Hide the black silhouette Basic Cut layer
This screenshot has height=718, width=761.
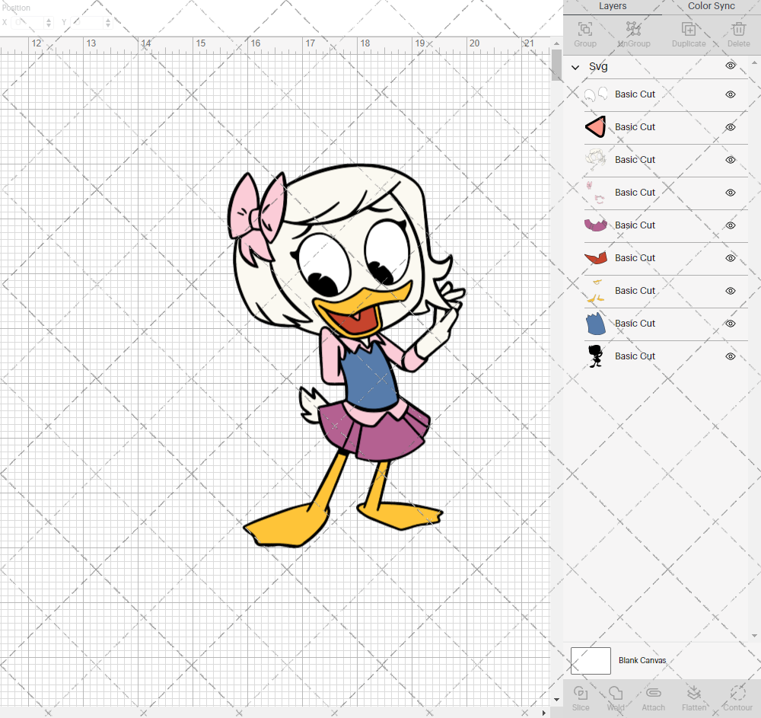[731, 356]
